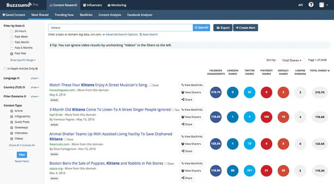Click the Export button
Image resolution: width=334 pixels, height=184 pixels.
click(223, 28)
